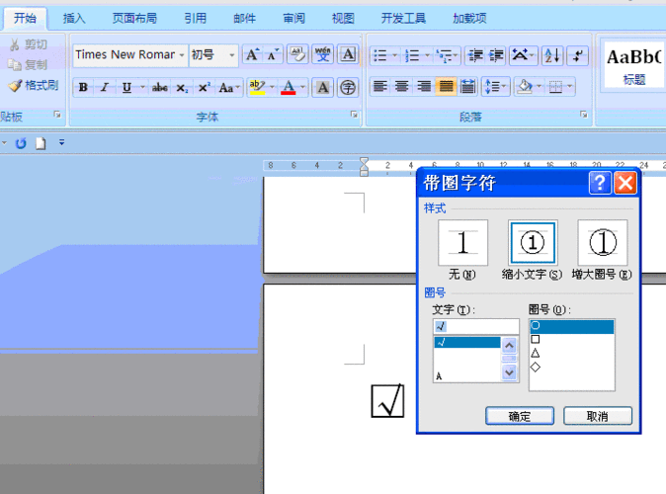Viewport: 666px width, 494px height.
Task: Toggle Character Shading icon
Action: pos(322,88)
